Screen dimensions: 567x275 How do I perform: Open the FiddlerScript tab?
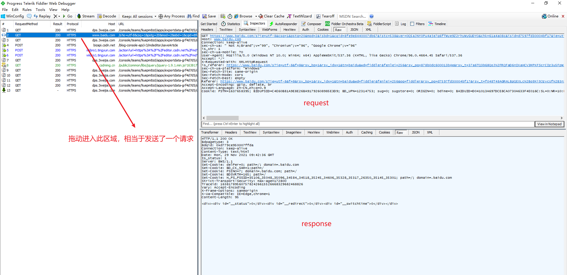(379, 24)
